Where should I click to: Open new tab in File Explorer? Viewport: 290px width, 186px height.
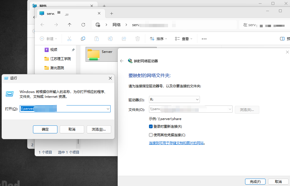coord(111,14)
